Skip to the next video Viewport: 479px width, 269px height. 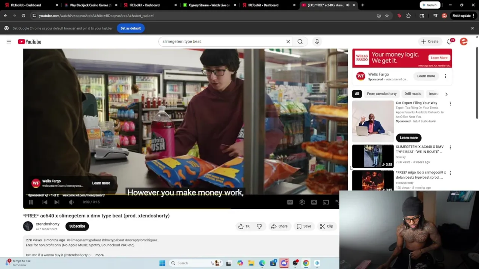pyautogui.click(x=57, y=202)
